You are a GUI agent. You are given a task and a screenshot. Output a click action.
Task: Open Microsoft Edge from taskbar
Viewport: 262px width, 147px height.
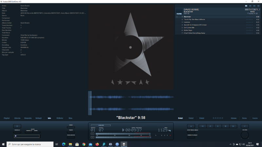(x=64, y=144)
